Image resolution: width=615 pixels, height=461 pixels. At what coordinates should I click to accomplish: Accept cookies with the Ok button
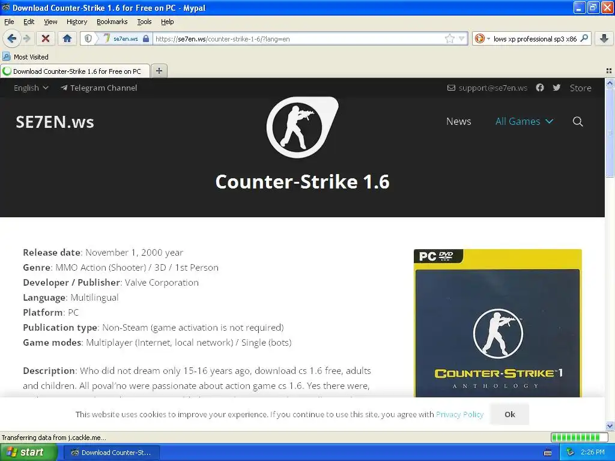pyautogui.click(x=510, y=414)
